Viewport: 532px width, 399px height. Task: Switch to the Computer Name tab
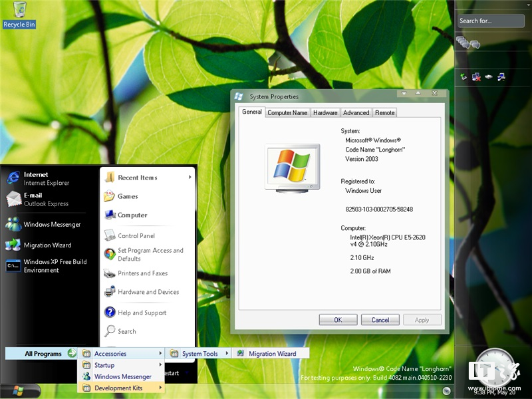tap(287, 112)
